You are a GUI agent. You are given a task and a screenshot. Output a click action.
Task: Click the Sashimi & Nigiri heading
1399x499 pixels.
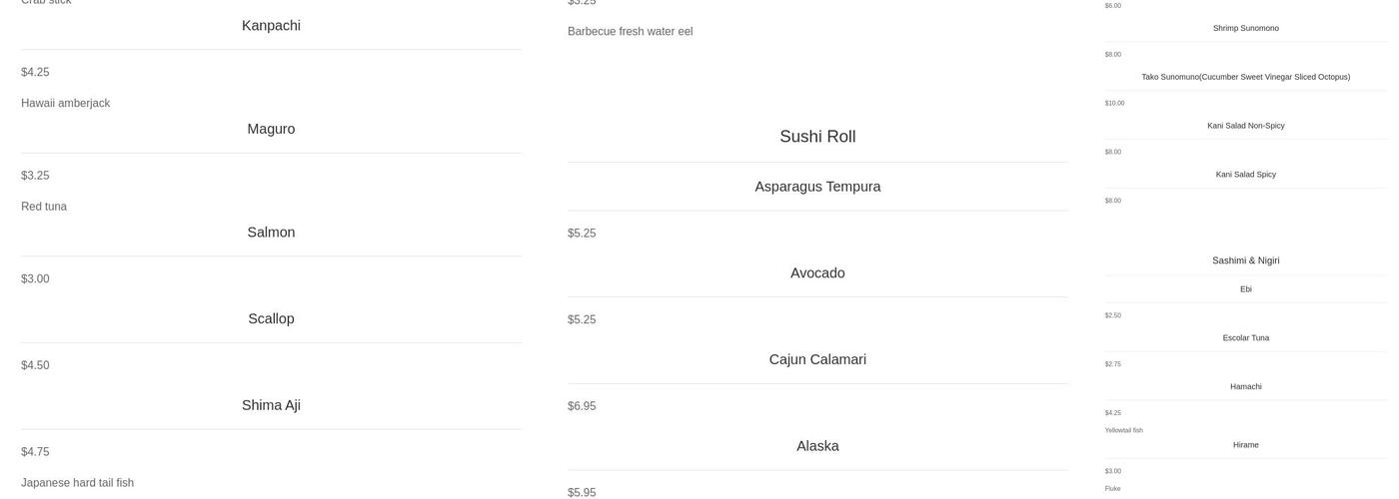(1245, 260)
